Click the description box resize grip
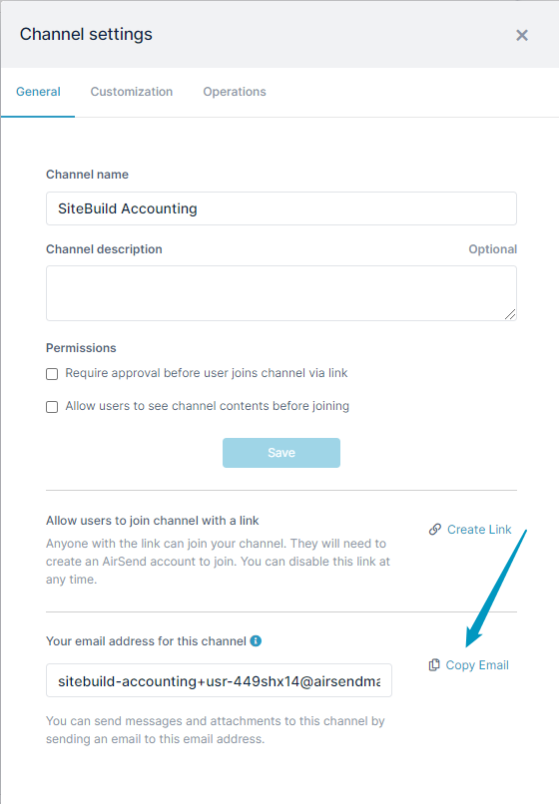559x804 pixels. pos(510,314)
